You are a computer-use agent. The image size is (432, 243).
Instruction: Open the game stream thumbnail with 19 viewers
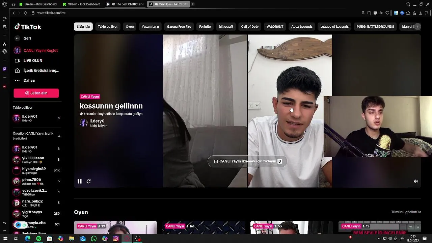(x=115, y=227)
